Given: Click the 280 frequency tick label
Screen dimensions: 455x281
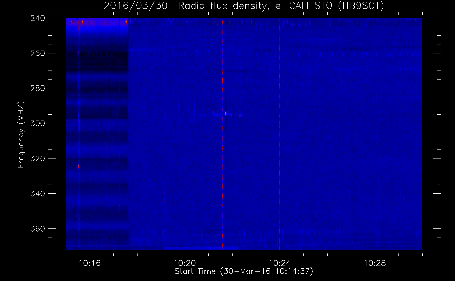Looking at the screenshot, I should [38, 89].
